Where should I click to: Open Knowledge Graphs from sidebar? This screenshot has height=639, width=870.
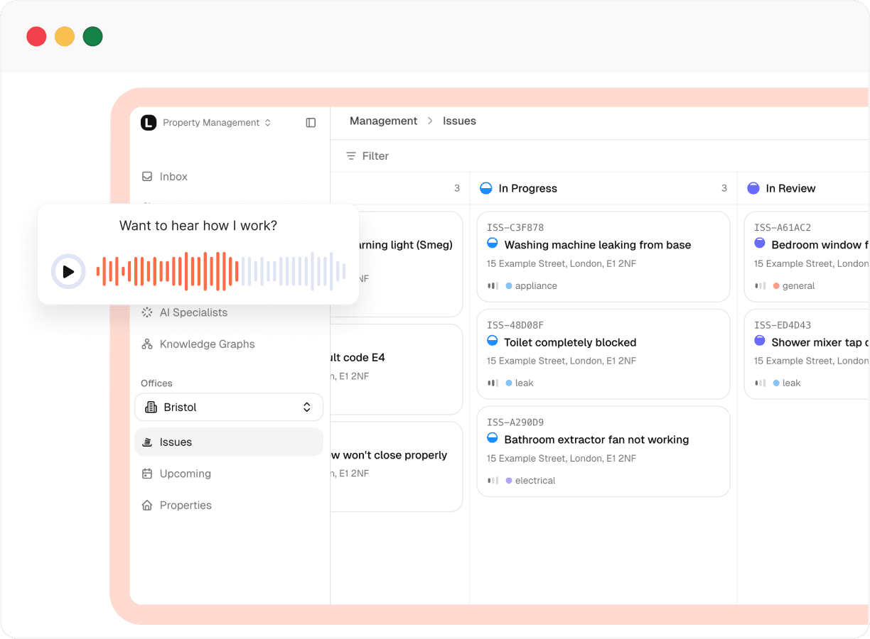(207, 344)
